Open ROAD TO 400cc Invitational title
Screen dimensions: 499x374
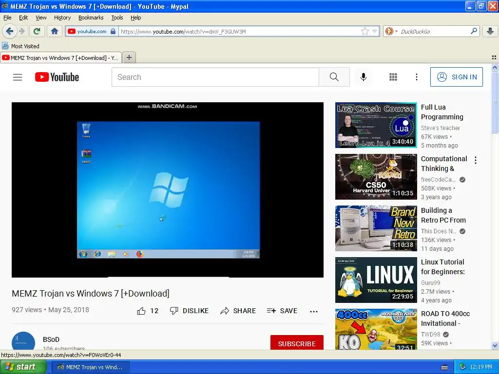coord(445,318)
